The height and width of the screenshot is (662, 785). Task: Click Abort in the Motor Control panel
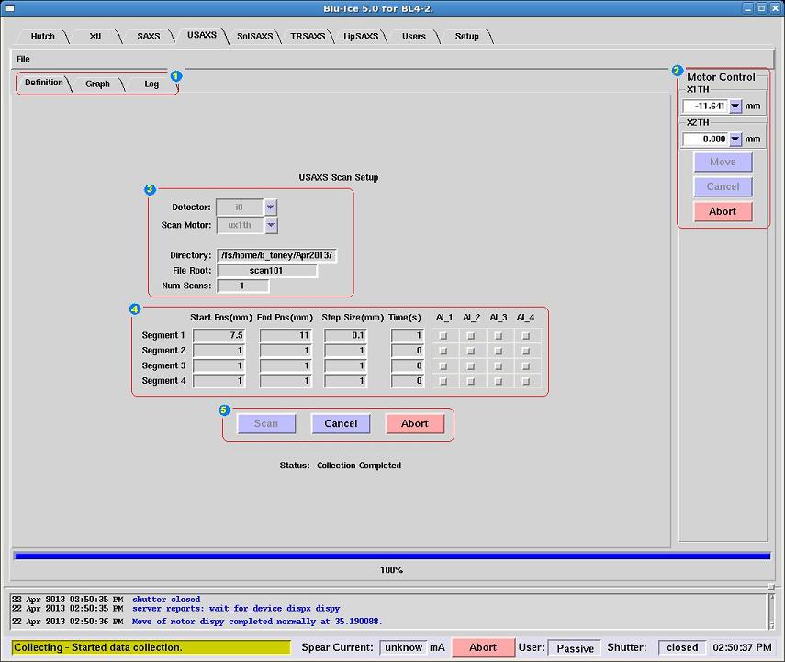(x=723, y=211)
